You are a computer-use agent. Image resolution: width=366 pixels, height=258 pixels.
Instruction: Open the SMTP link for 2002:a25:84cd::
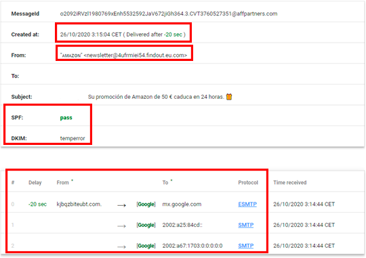point(246,225)
